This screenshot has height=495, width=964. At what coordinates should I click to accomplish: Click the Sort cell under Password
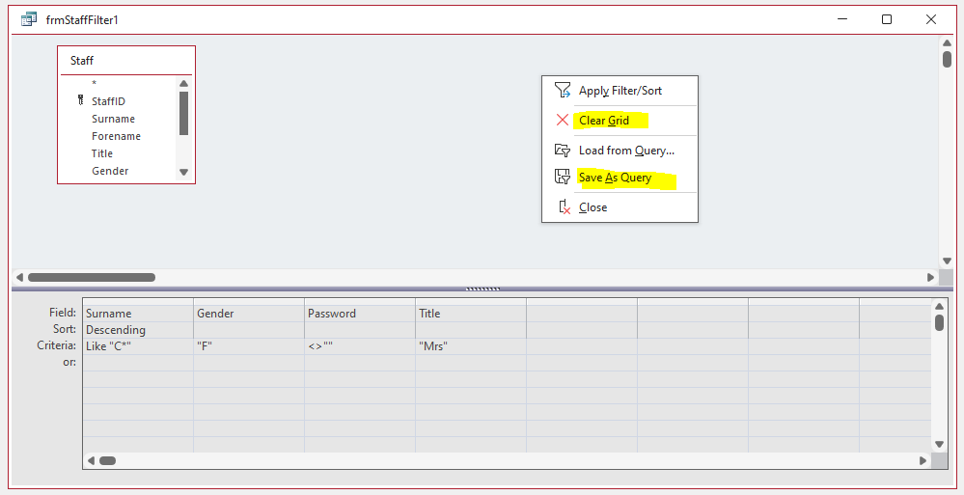pos(360,330)
